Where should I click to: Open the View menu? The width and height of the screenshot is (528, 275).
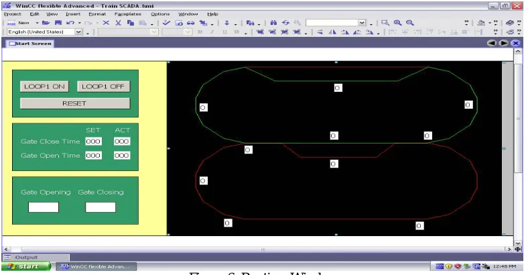(x=52, y=14)
